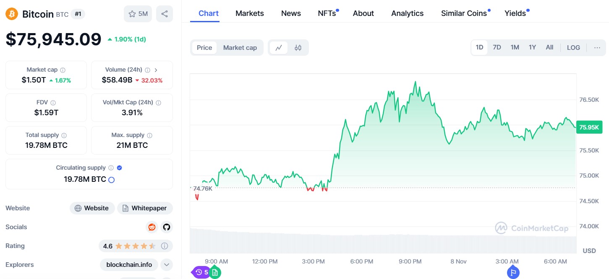
Task: Click the 21M BTC max supply value
Action: 132,145
